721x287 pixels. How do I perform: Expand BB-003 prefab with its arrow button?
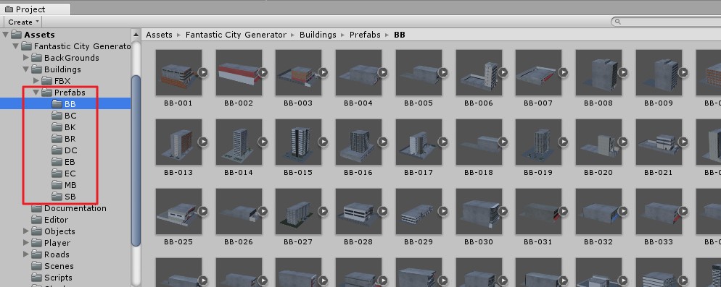pos(324,72)
